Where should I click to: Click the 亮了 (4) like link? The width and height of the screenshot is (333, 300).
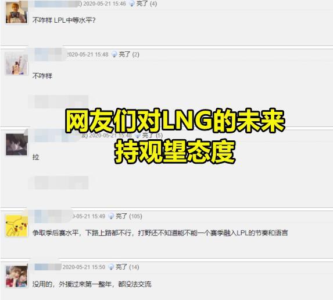[146, 3]
